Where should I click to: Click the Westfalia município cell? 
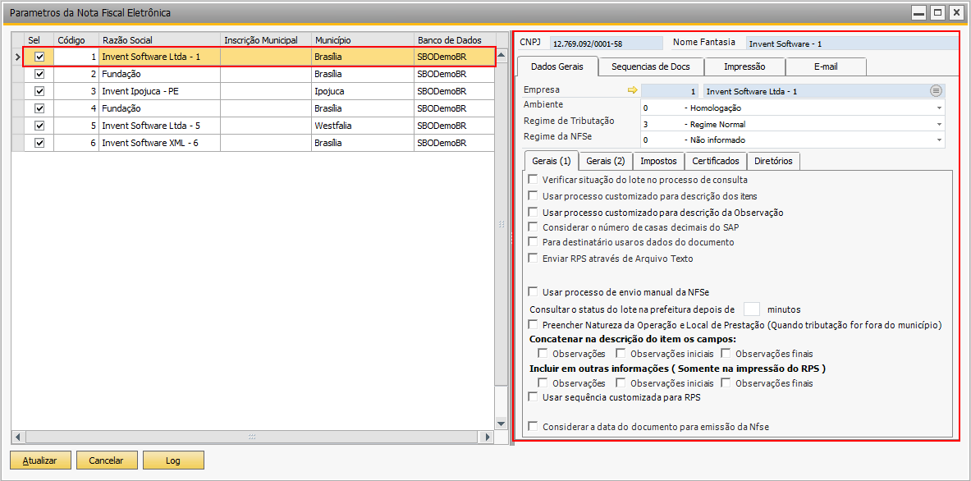(x=362, y=126)
